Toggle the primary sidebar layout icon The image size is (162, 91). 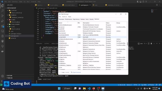pos(138,2)
